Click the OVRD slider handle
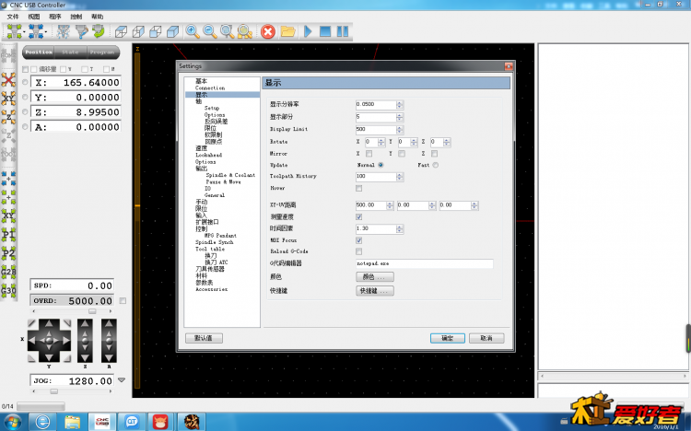691x431 pixels. pyautogui.click(x=92, y=311)
